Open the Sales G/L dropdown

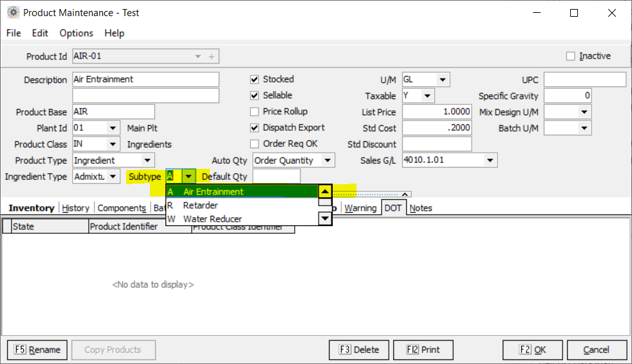tap(490, 160)
